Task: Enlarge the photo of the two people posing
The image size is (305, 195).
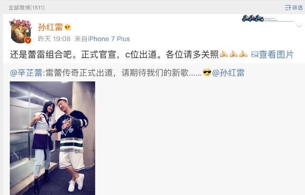Action: (x=52, y=138)
